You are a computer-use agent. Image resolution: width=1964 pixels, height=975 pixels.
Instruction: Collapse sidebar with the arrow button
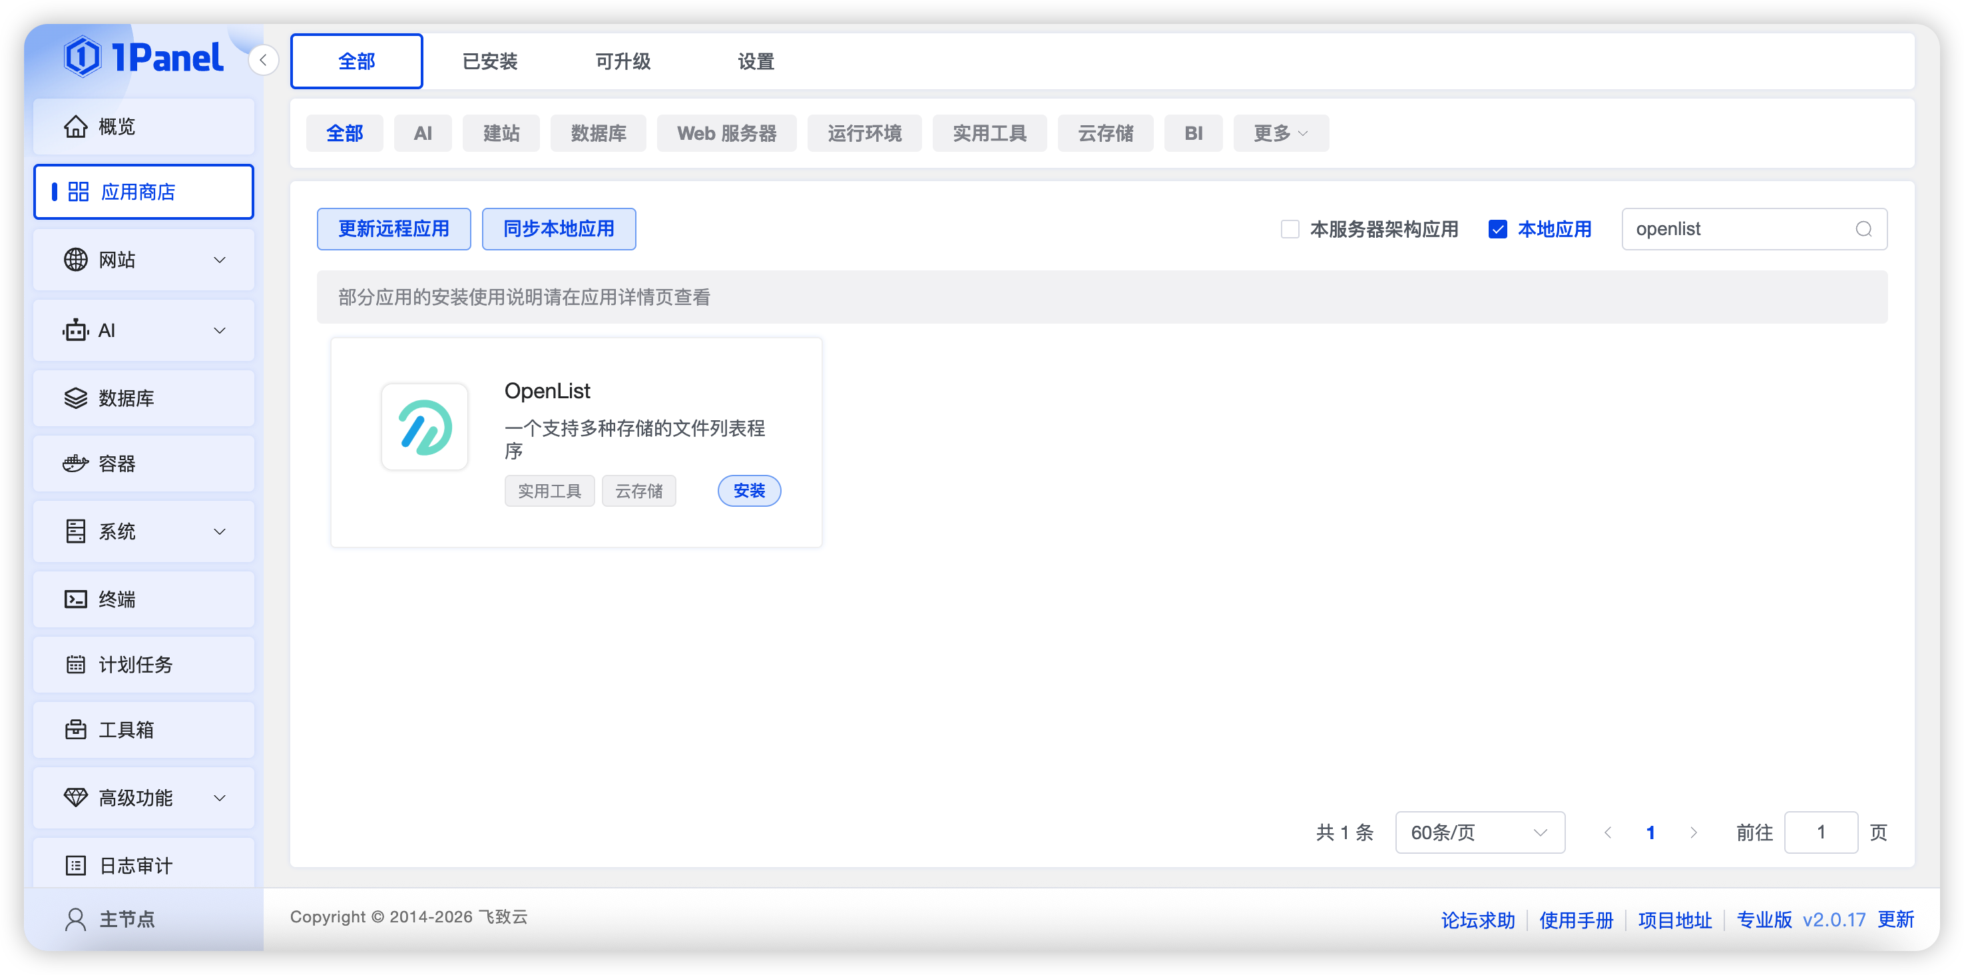(263, 60)
